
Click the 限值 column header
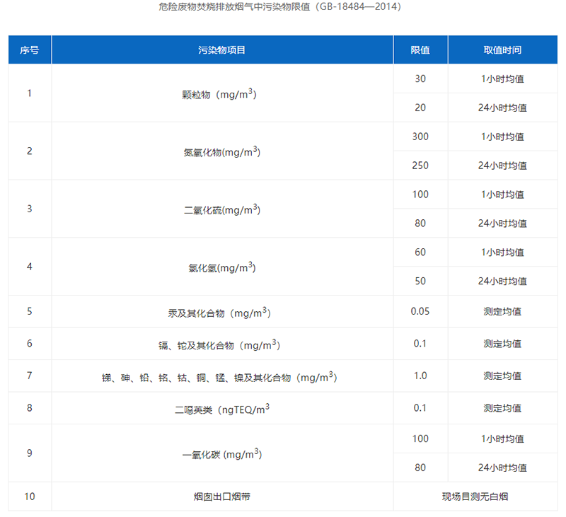coord(420,50)
